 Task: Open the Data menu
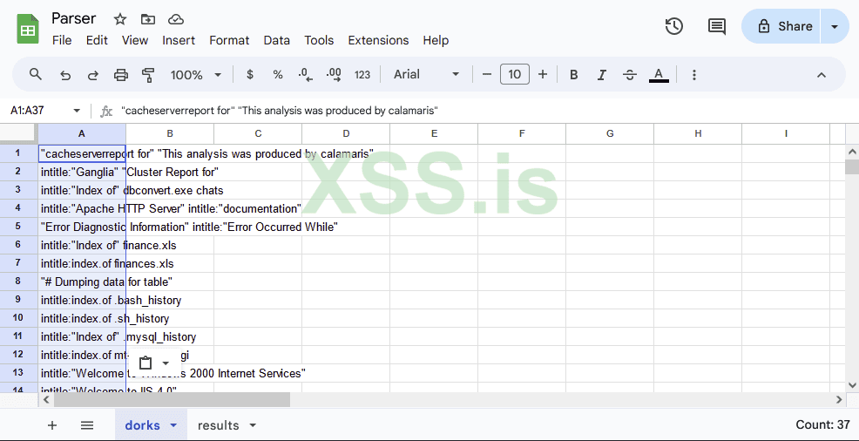pos(277,41)
